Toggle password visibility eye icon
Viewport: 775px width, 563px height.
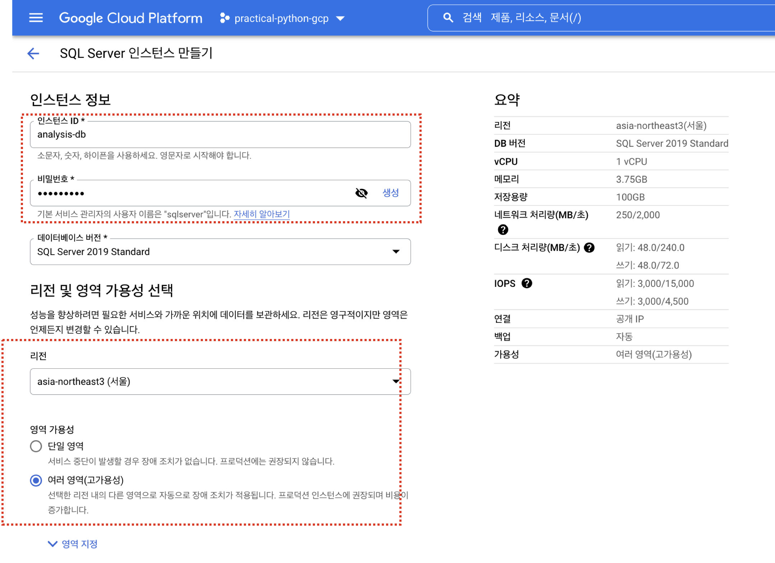[361, 193]
